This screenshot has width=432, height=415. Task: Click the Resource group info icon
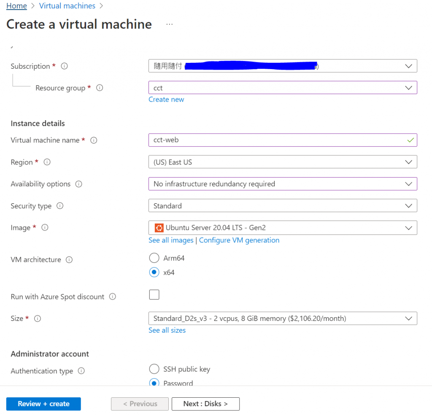coord(100,88)
